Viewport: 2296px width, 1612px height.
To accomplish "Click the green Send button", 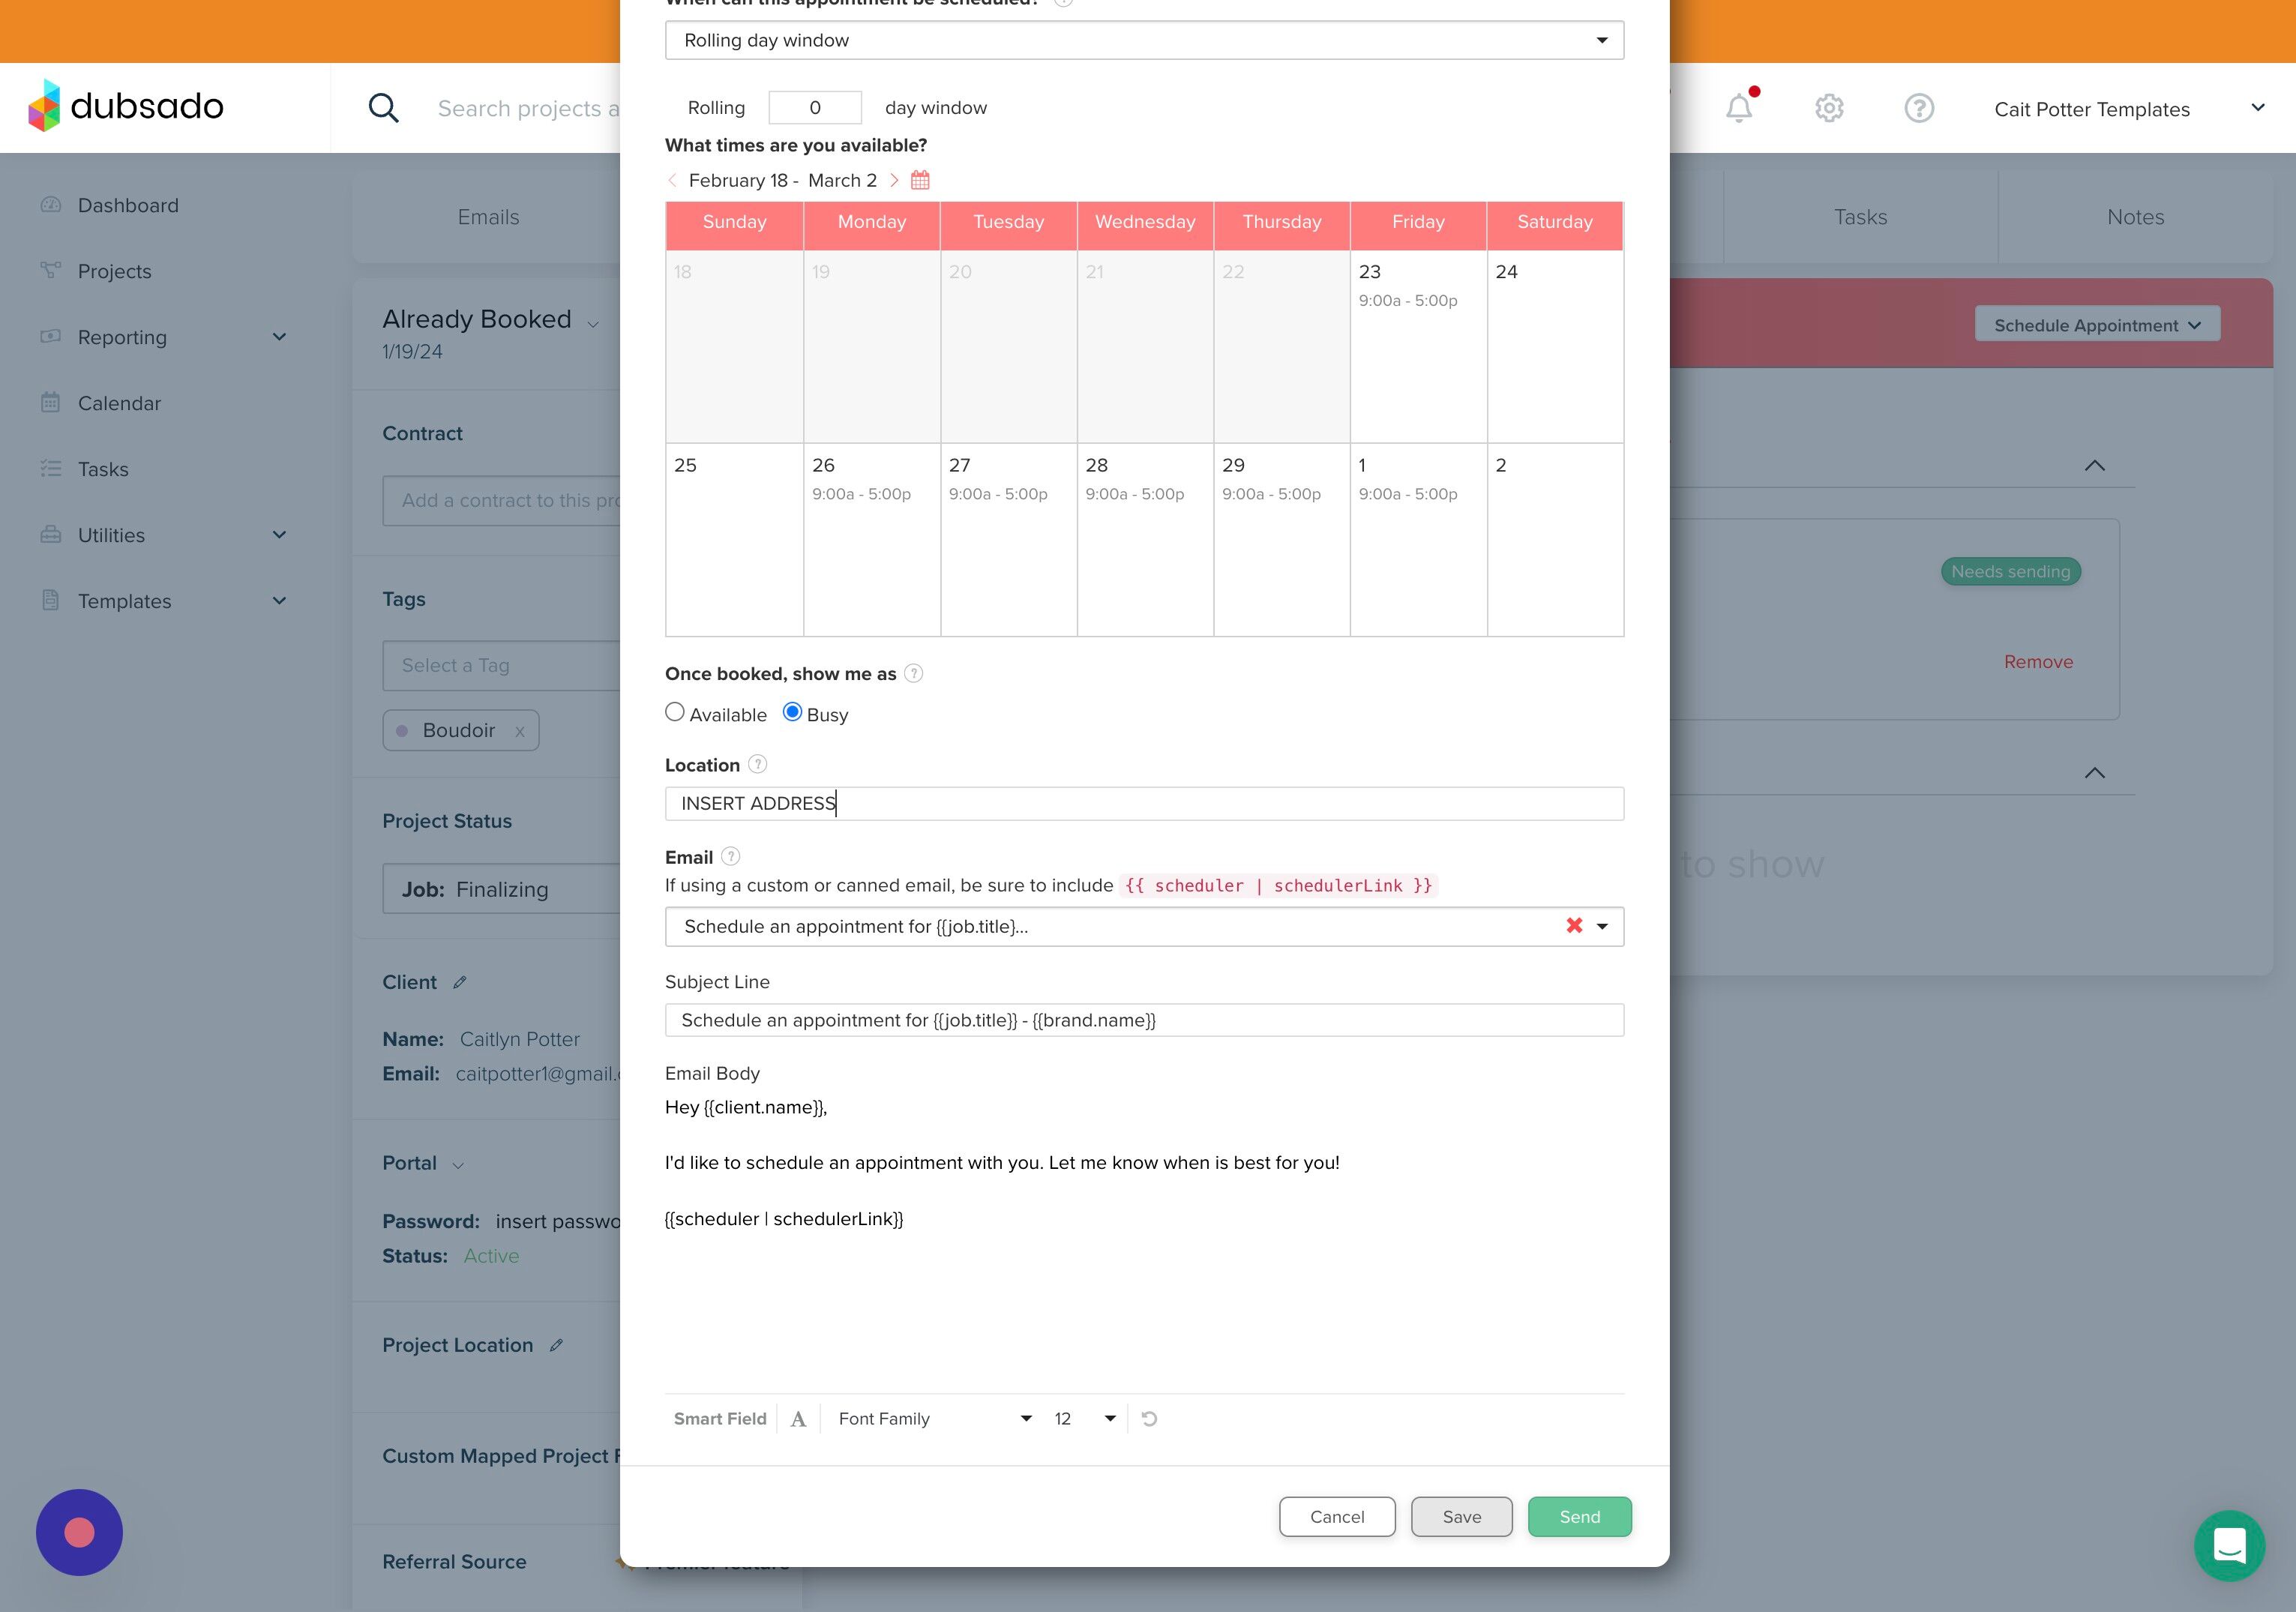I will (x=1579, y=1517).
